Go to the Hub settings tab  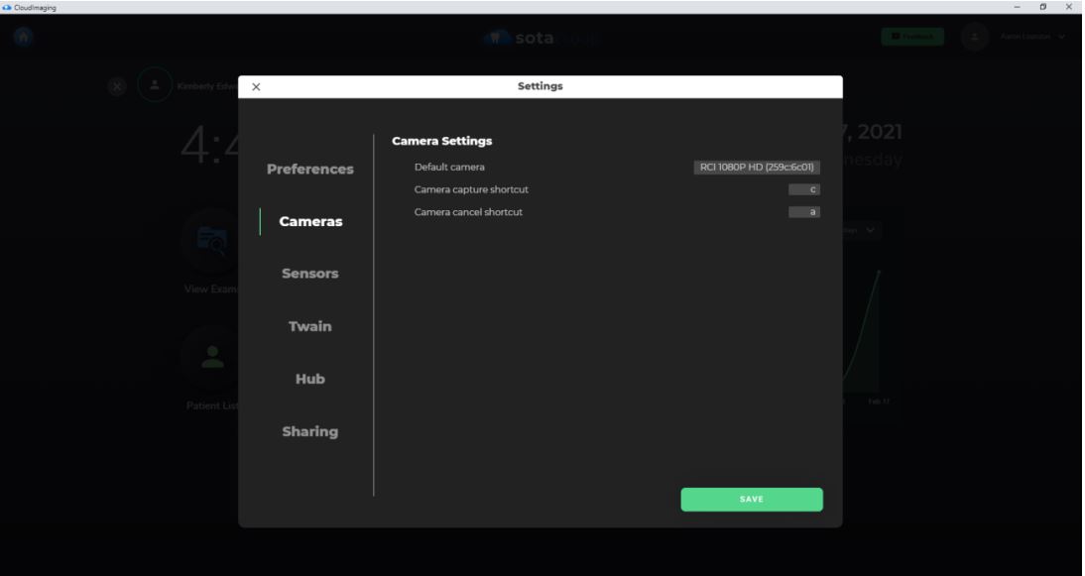[309, 379]
